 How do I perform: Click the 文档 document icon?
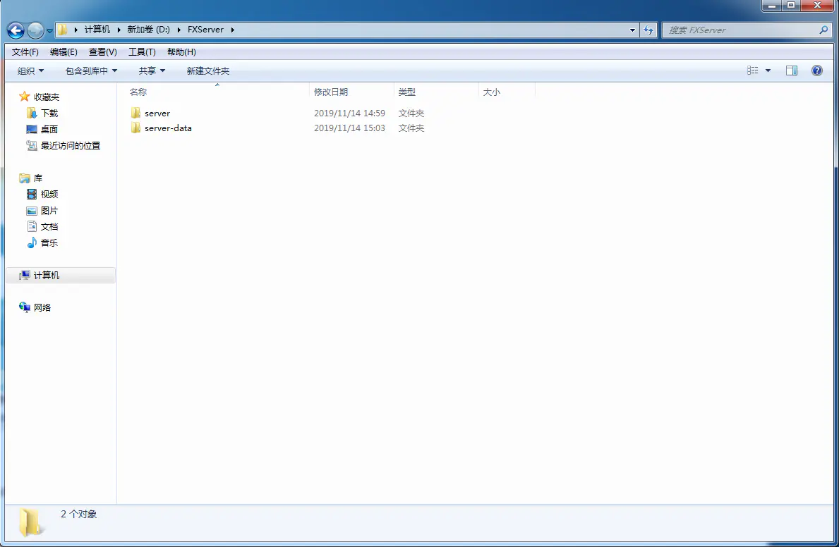click(32, 226)
